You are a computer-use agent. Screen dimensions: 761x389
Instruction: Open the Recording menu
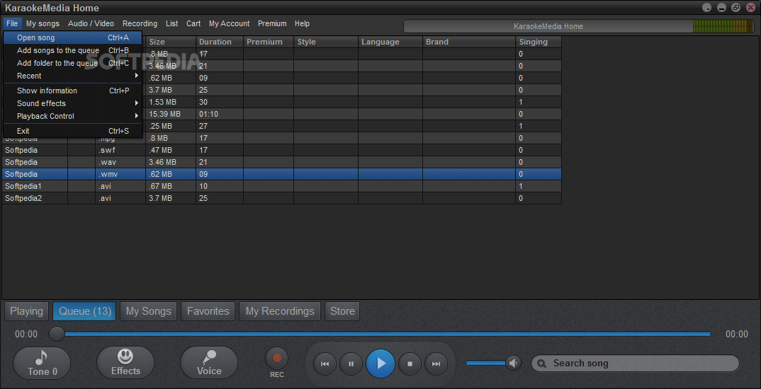pyautogui.click(x=140, y=23)
